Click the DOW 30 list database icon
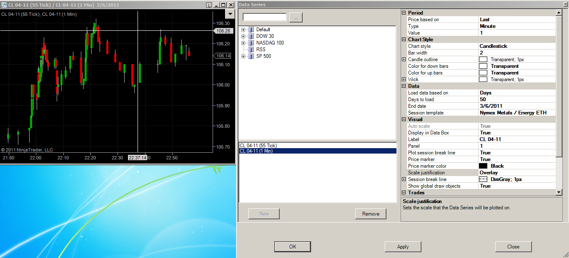Screen dimensions: 569x258 click(251, 36)
